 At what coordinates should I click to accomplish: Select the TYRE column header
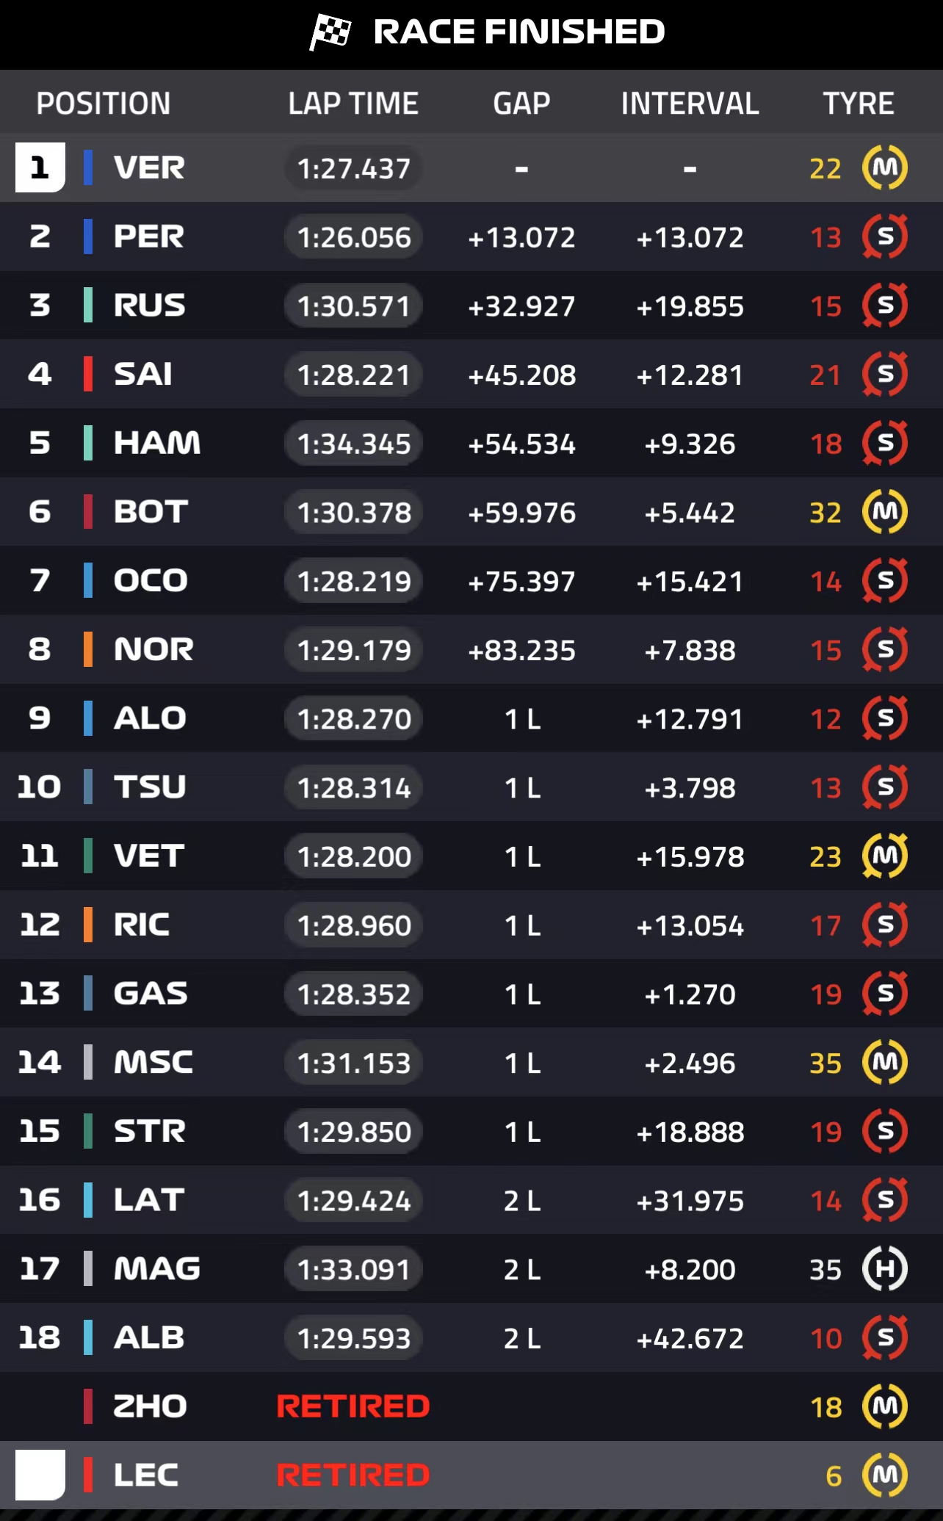click(858, 104)
